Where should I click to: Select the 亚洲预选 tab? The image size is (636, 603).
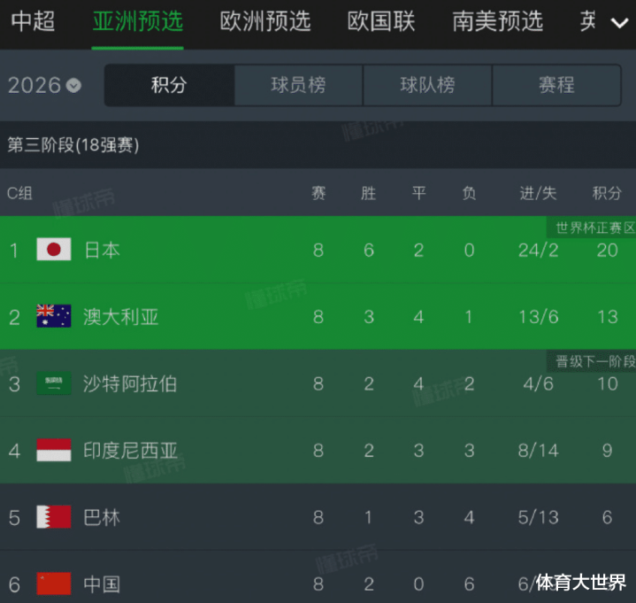[x=138, y=21]
